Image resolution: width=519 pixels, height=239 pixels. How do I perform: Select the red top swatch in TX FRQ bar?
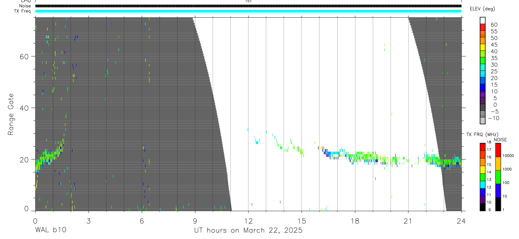tap(482, 146)
